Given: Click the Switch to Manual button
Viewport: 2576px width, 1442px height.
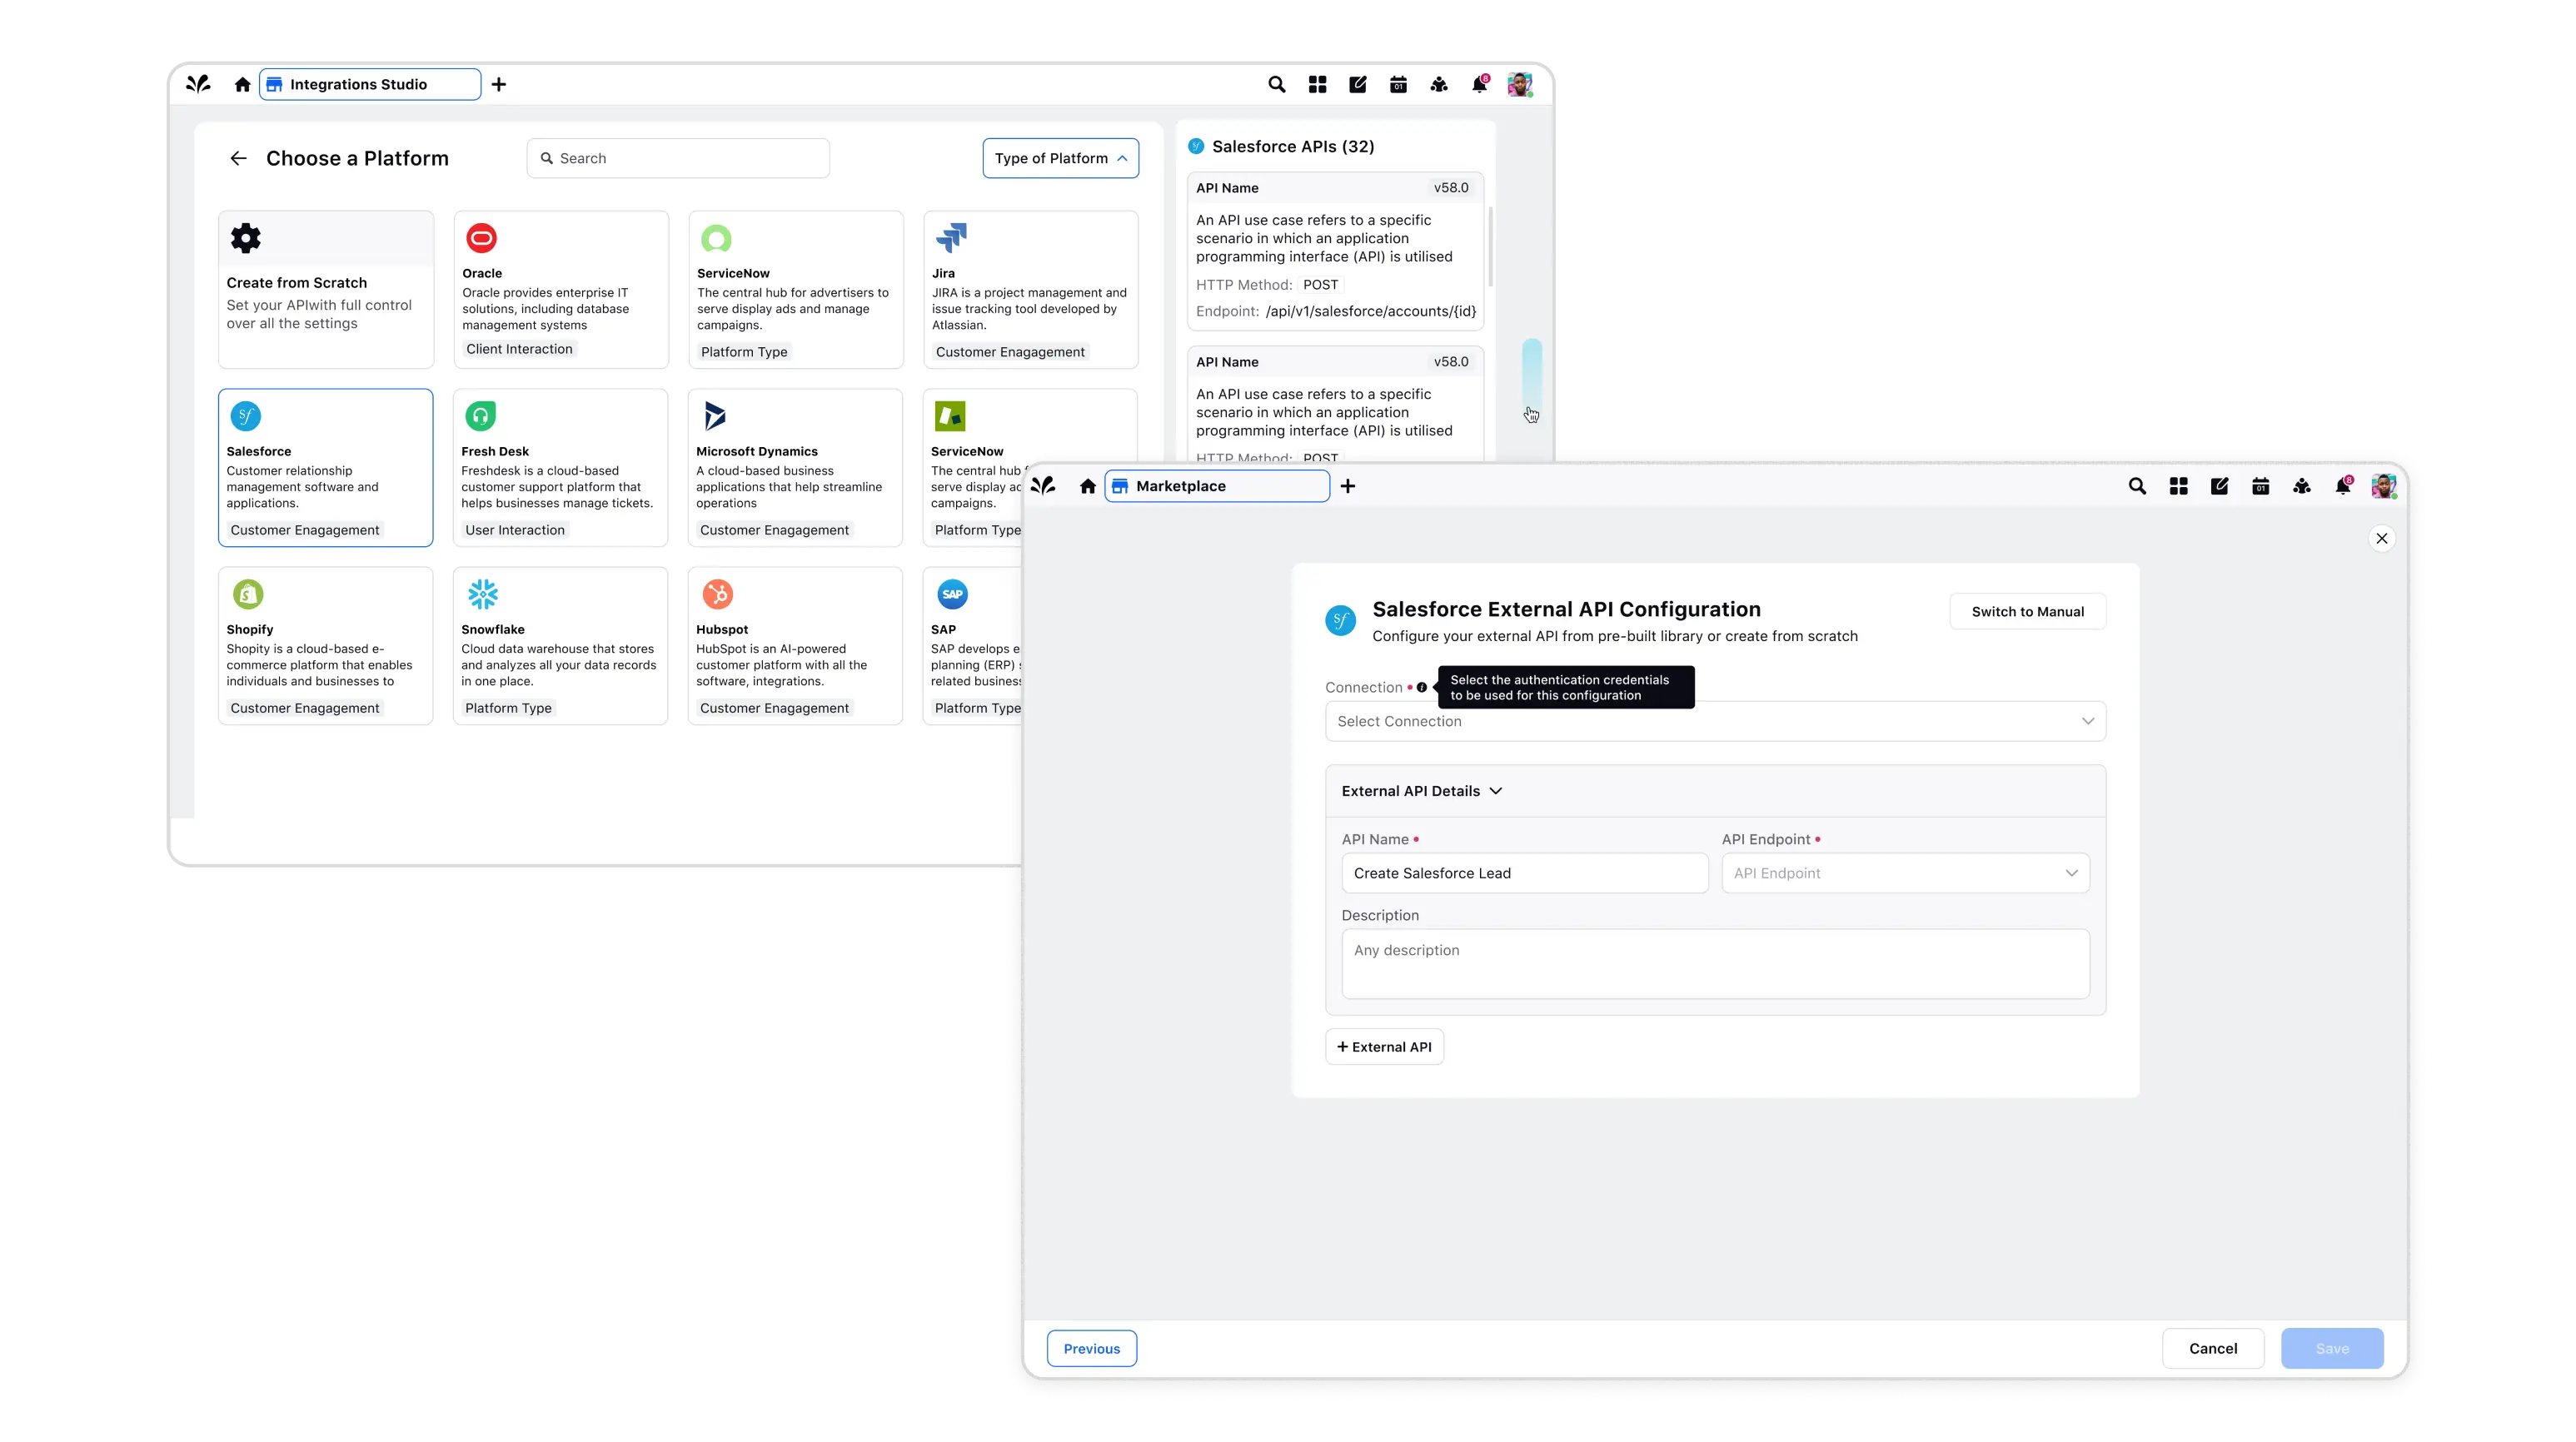Looking at the screenshot, I should (2027, 612).
